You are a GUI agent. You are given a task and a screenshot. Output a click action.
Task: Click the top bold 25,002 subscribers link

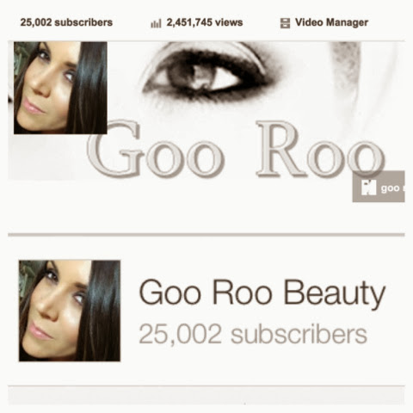(x=66, y=22)
